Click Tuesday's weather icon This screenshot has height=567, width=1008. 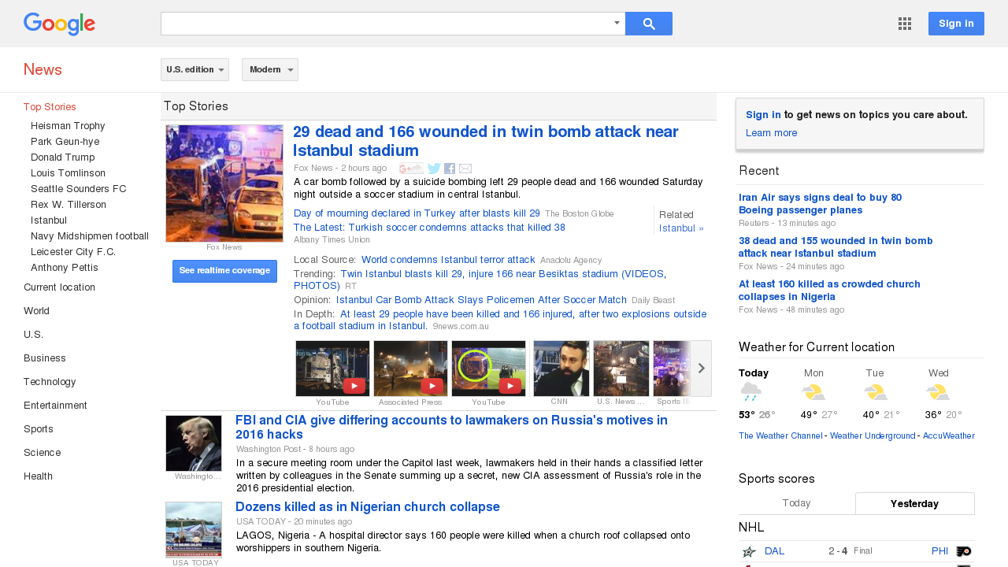[875, 392]
